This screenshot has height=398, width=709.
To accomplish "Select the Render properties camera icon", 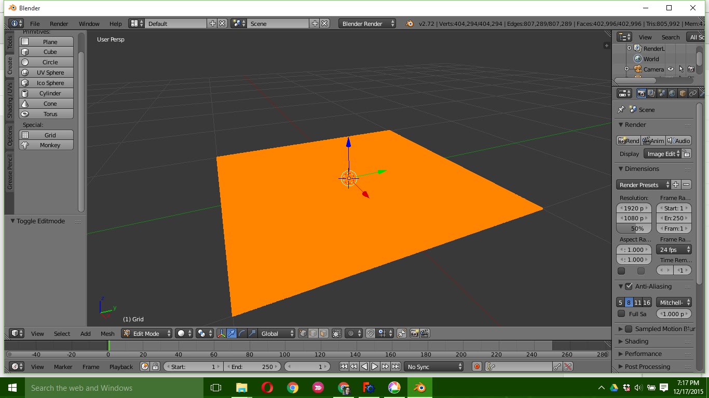I will pyautogui.click(x=642, y=93).
